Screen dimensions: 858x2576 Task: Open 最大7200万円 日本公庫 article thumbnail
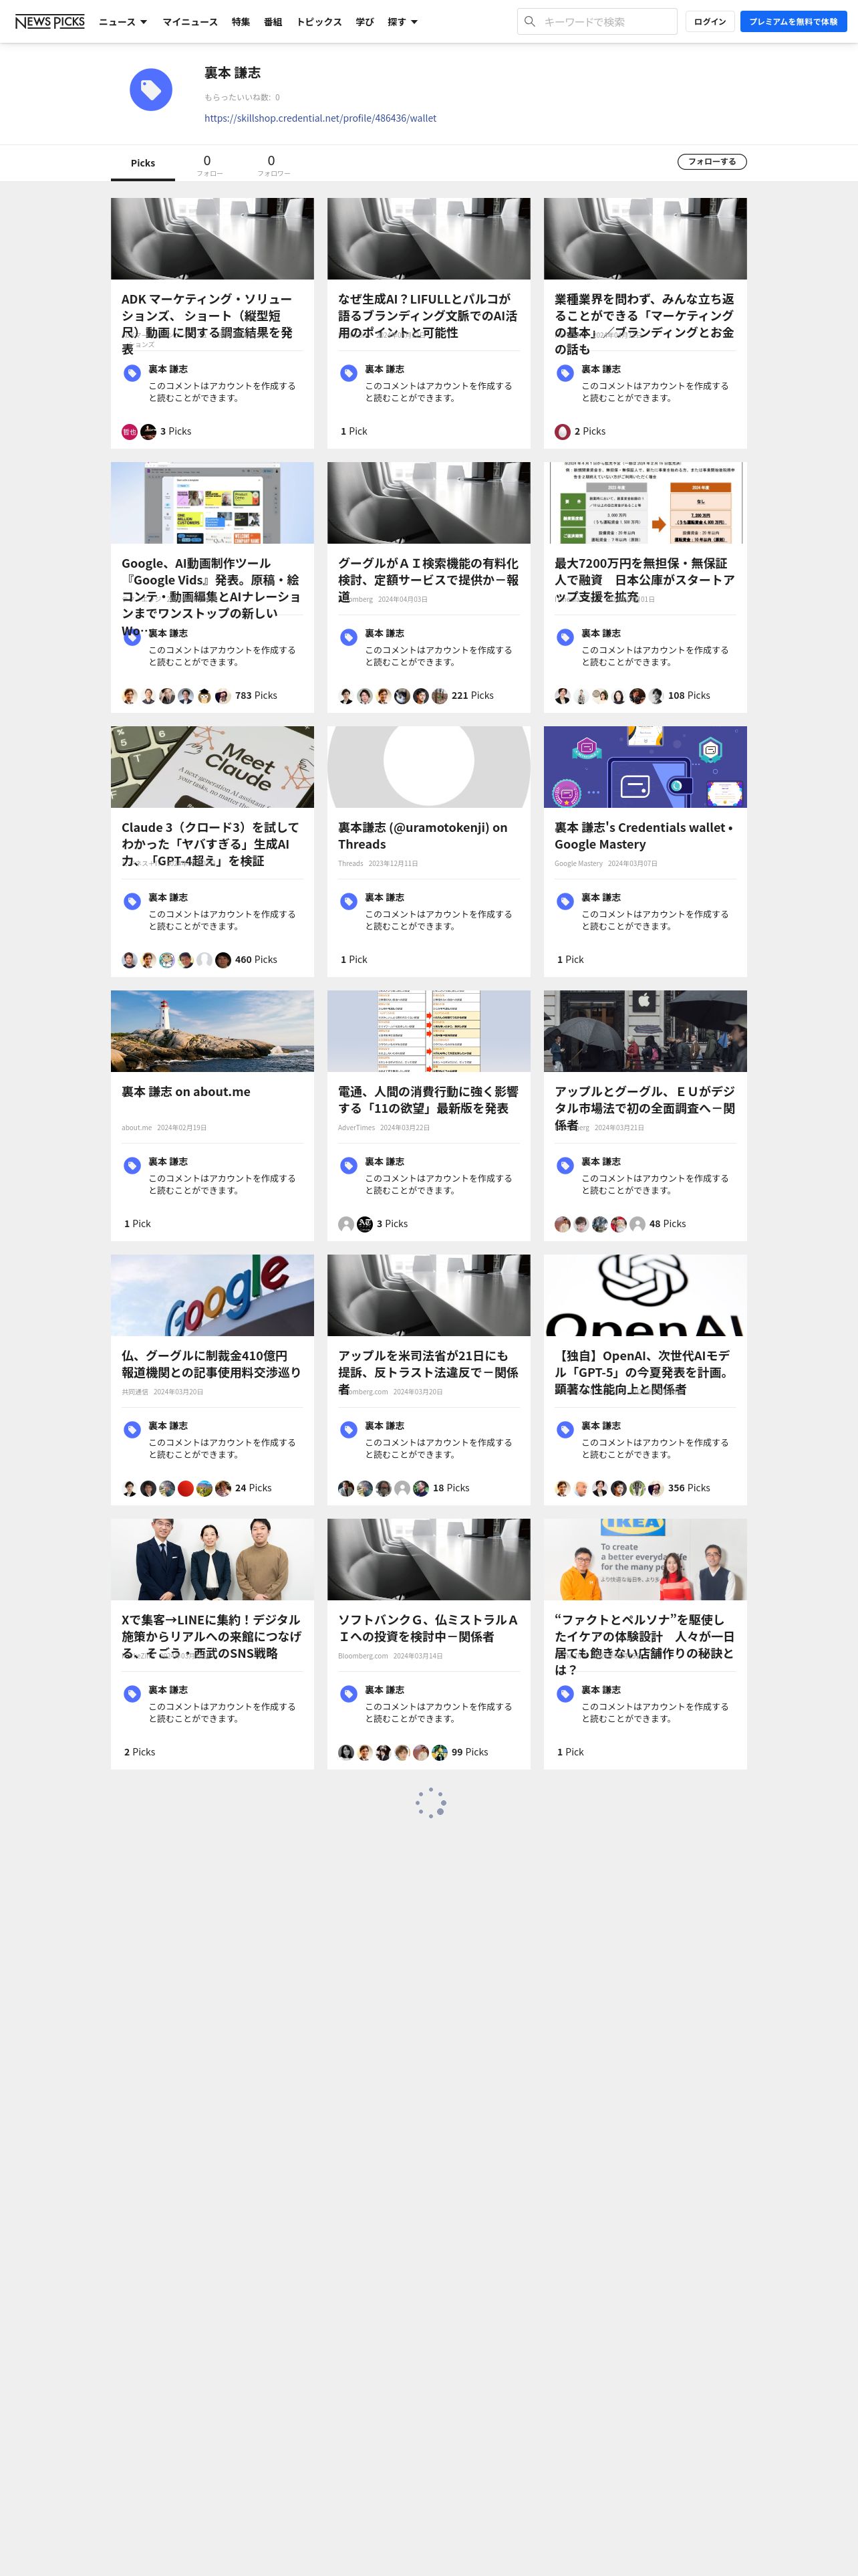click(x=646, y=502)
